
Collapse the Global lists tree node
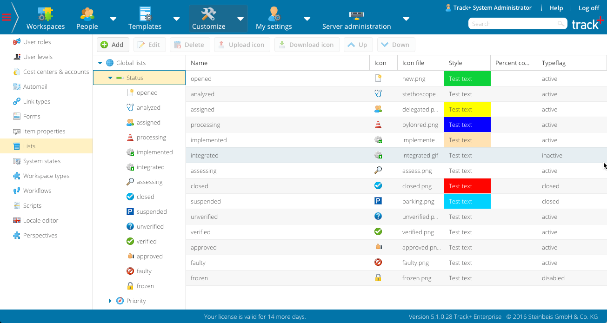coord(100,63)
